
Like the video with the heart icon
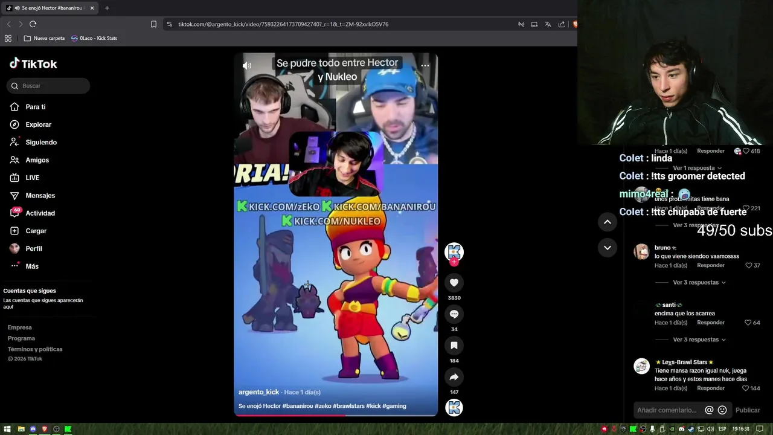454,282
